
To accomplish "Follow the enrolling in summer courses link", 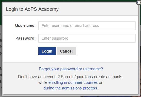I will click(x=73, y=82).
